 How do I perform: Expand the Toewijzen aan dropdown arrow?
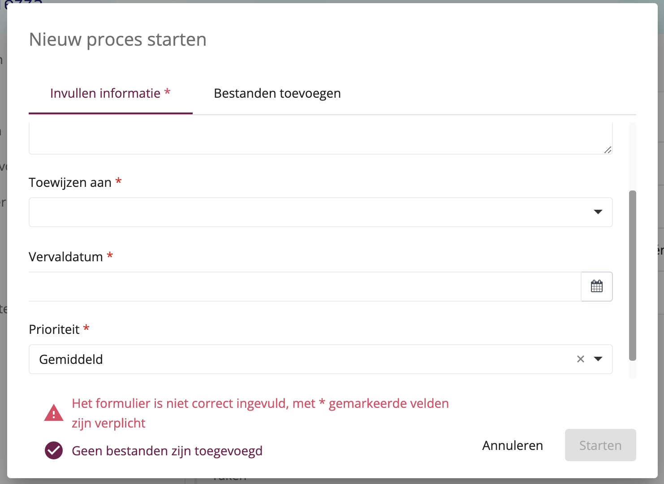coord(598,212)
